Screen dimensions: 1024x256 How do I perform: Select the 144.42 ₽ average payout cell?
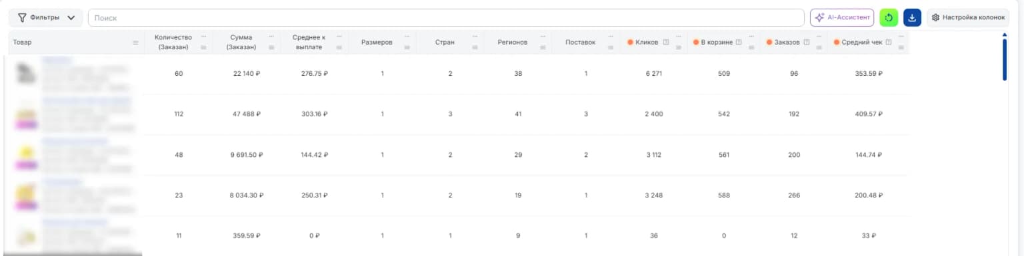pyautogui.click(x=315, y=155)
